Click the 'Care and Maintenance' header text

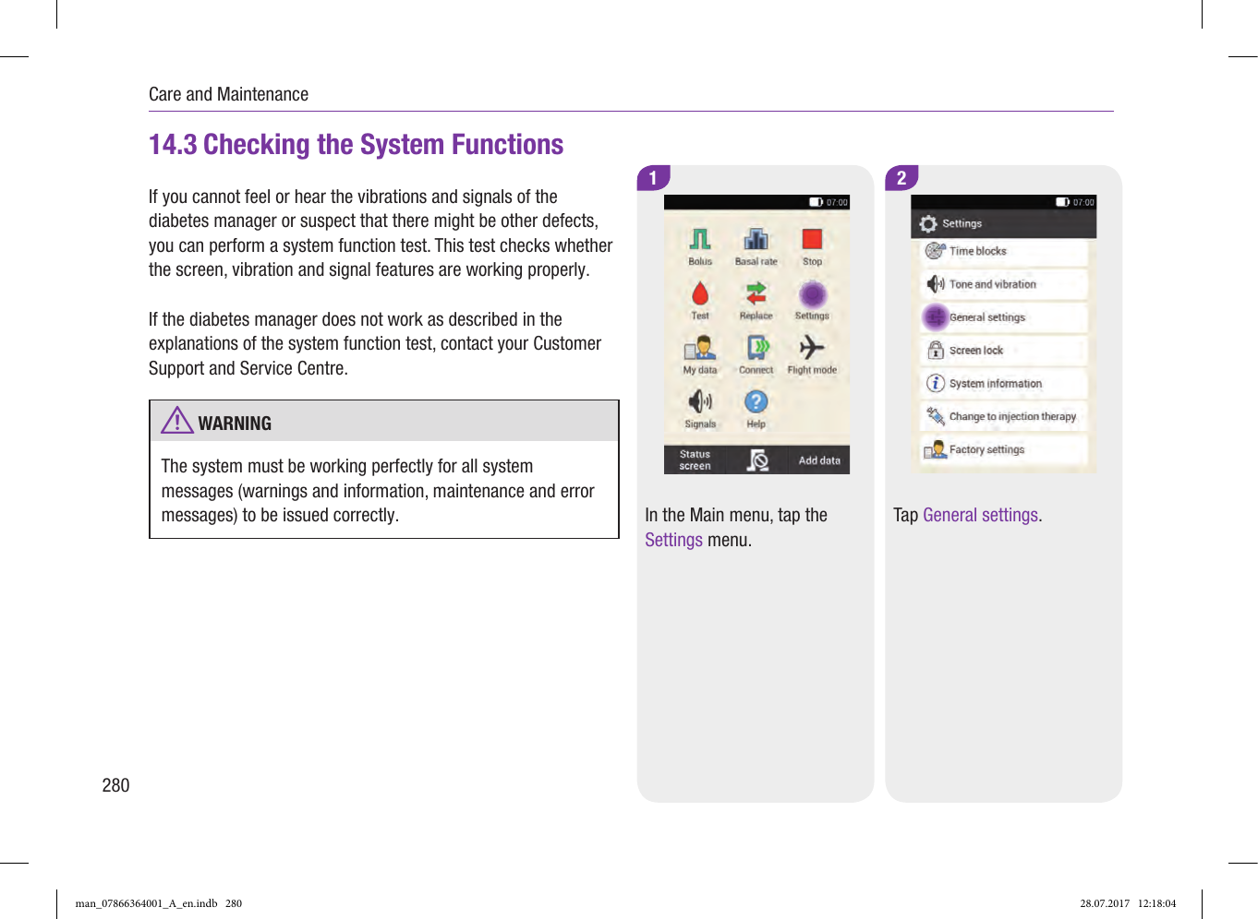(228, 94)
